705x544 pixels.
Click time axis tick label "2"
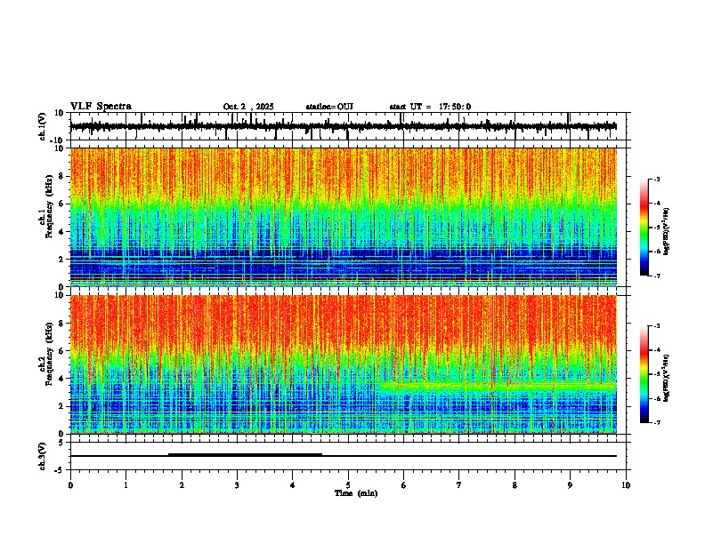[182, 485]
